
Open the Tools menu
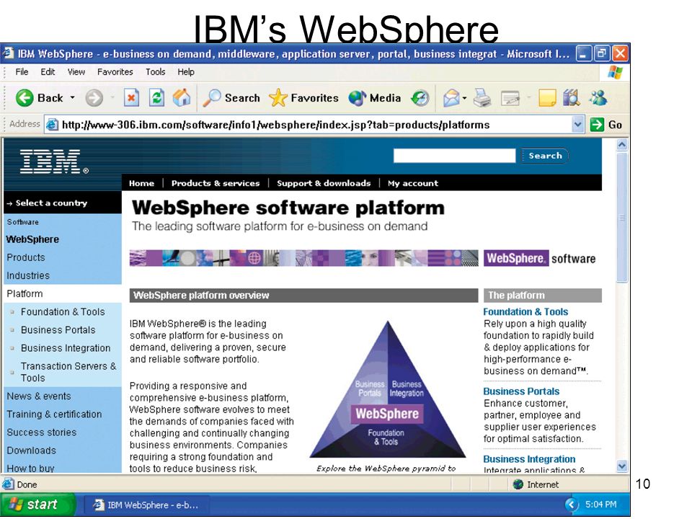coord(156,72)
